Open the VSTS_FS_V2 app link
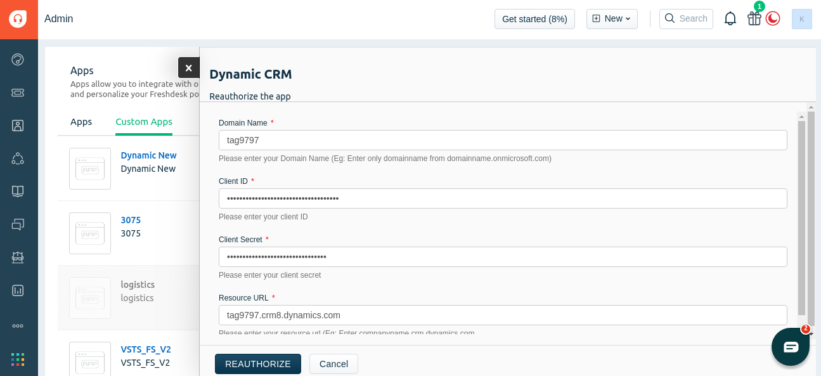Screen dimensions: 821x376 pos(146,349)
